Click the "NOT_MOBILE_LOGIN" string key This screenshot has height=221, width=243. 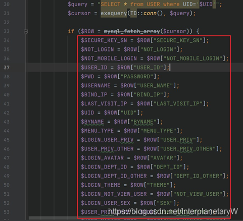(x=193, y=59)
